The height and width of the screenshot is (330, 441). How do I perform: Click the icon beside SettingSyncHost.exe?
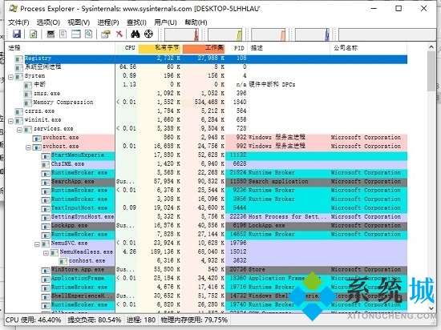click(x=45, y=217)
